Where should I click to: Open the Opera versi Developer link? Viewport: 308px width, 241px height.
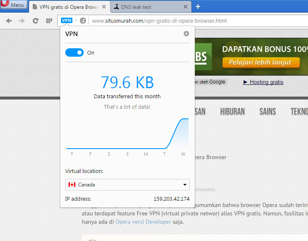coord(143,222)
